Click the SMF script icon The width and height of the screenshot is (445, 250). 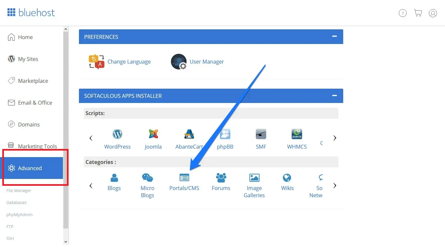[x=261, y=134]
